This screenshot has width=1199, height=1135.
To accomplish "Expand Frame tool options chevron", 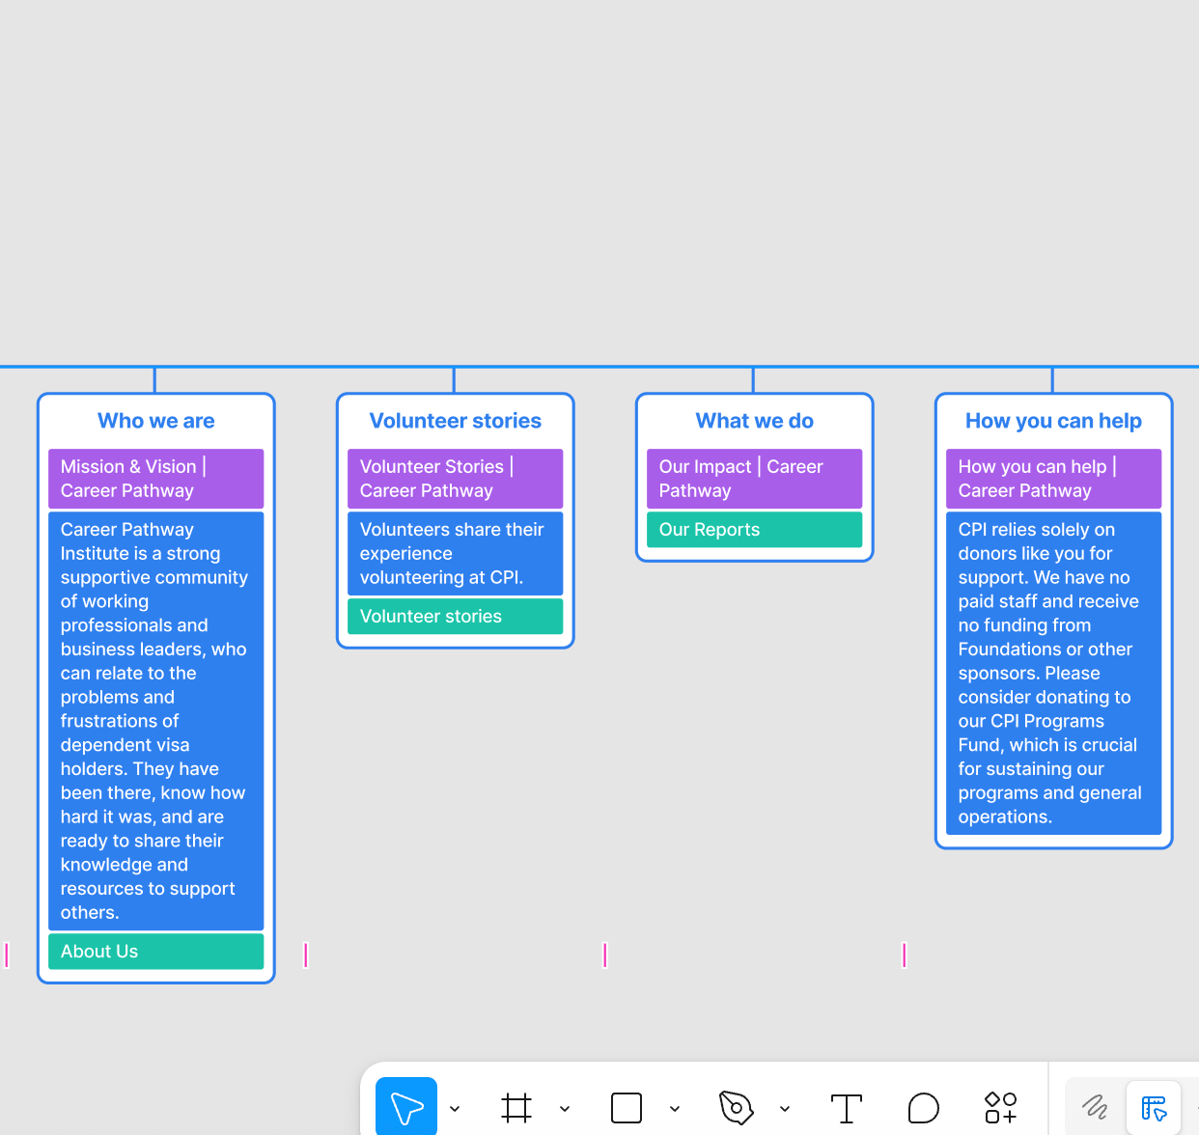I will click(565, 1109).
